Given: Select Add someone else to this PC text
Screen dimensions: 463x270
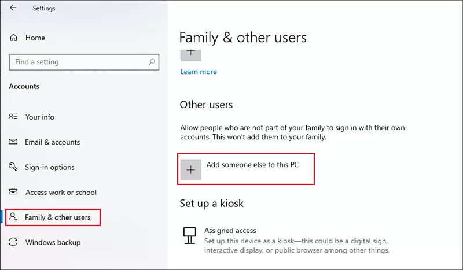Looking at the screenshot, I should (x=252, y=165).
